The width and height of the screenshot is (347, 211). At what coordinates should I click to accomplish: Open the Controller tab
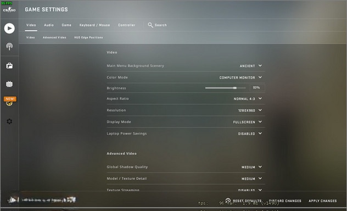coord(127,25)
